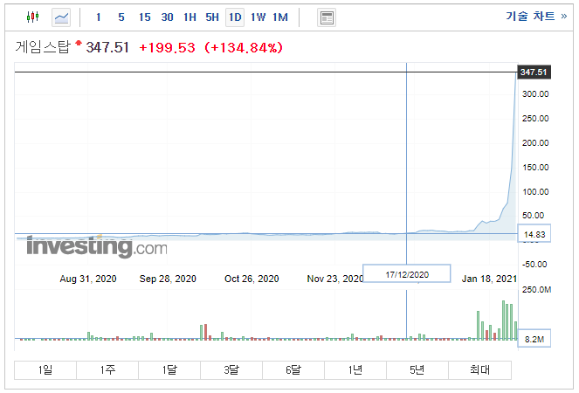Show the 최대 maximum range
This screenshot has width=579, height=393.
pyautogui.click(x=480, y=369)
